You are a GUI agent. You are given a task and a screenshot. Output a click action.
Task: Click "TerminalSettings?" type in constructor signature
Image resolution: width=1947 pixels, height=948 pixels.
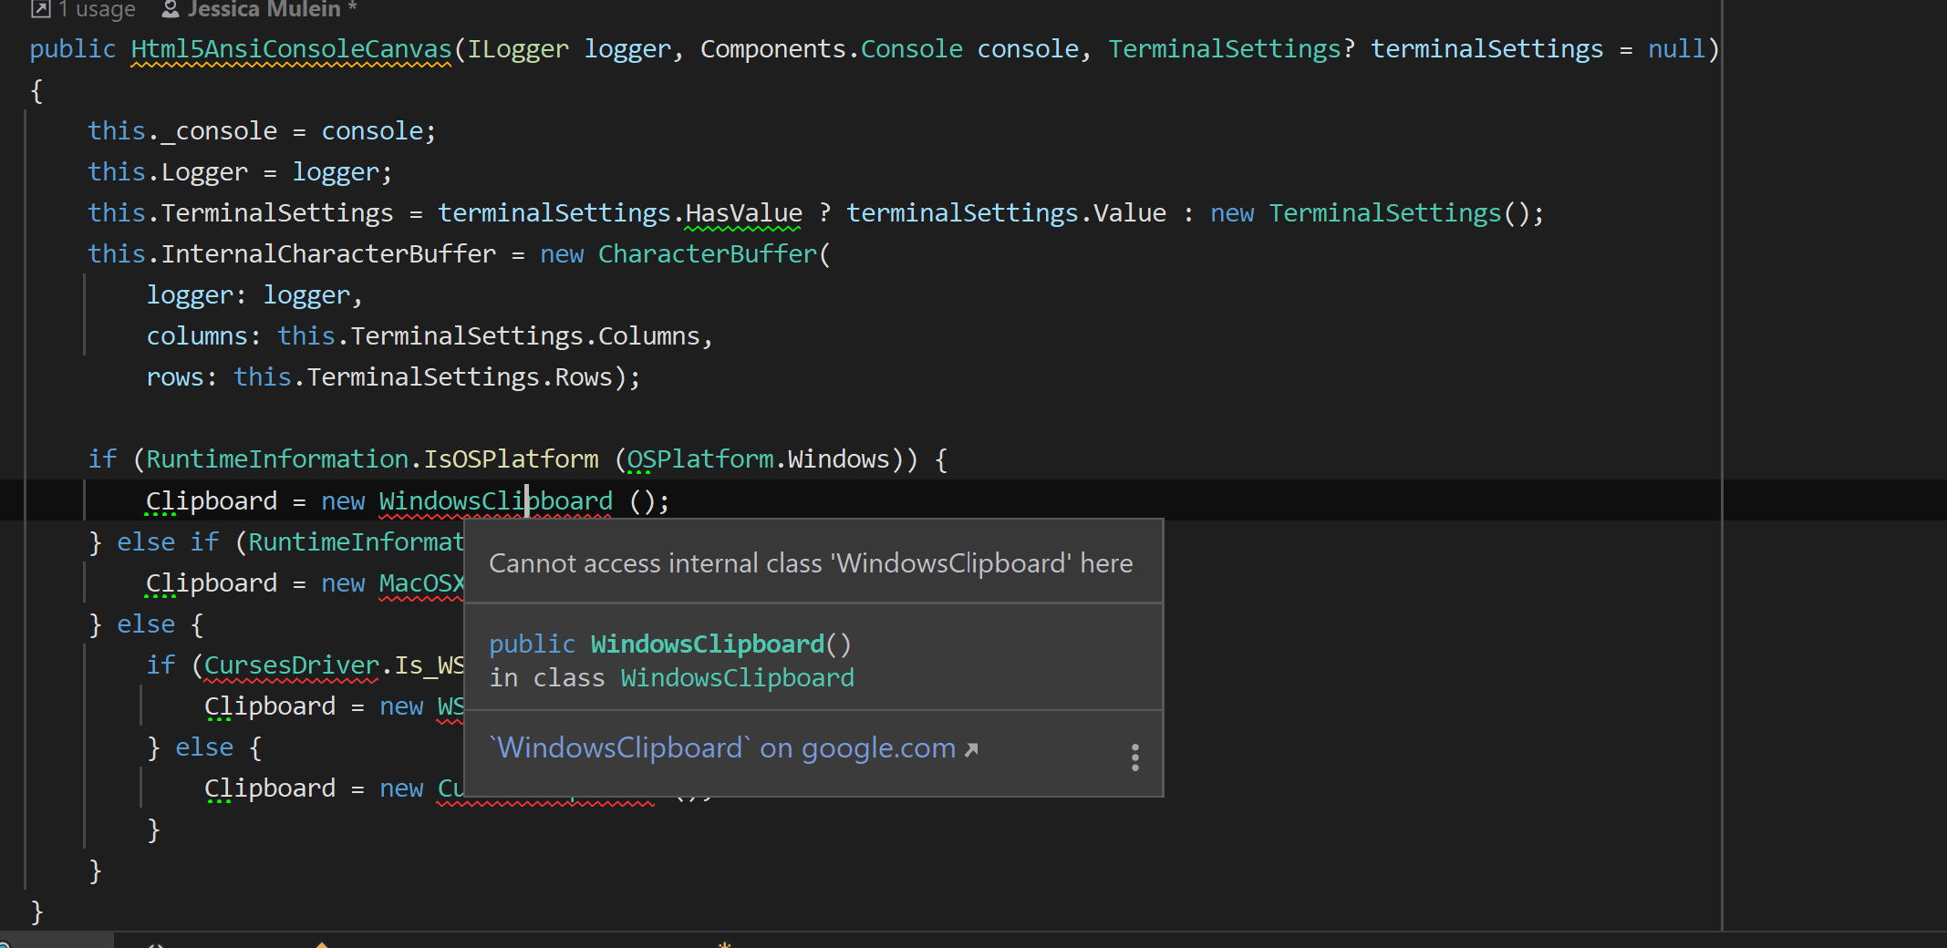pos(1231,49)
